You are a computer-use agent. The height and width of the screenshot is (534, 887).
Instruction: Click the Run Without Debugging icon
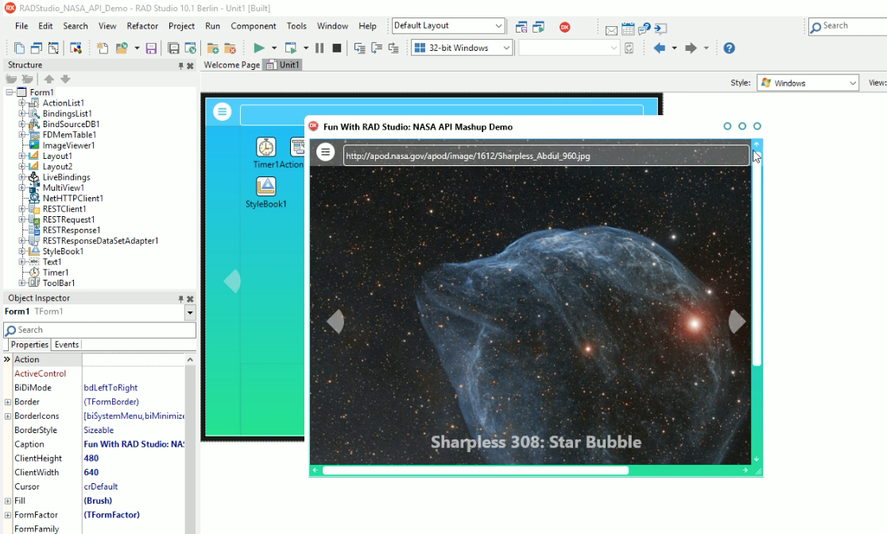291,48
